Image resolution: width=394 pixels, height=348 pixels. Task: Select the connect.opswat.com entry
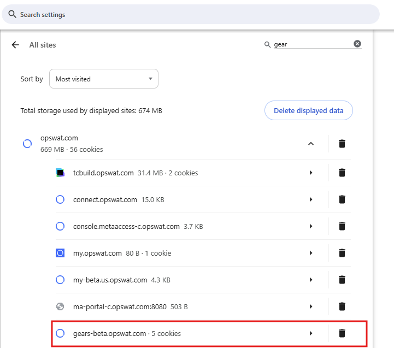tap(105, 199)
